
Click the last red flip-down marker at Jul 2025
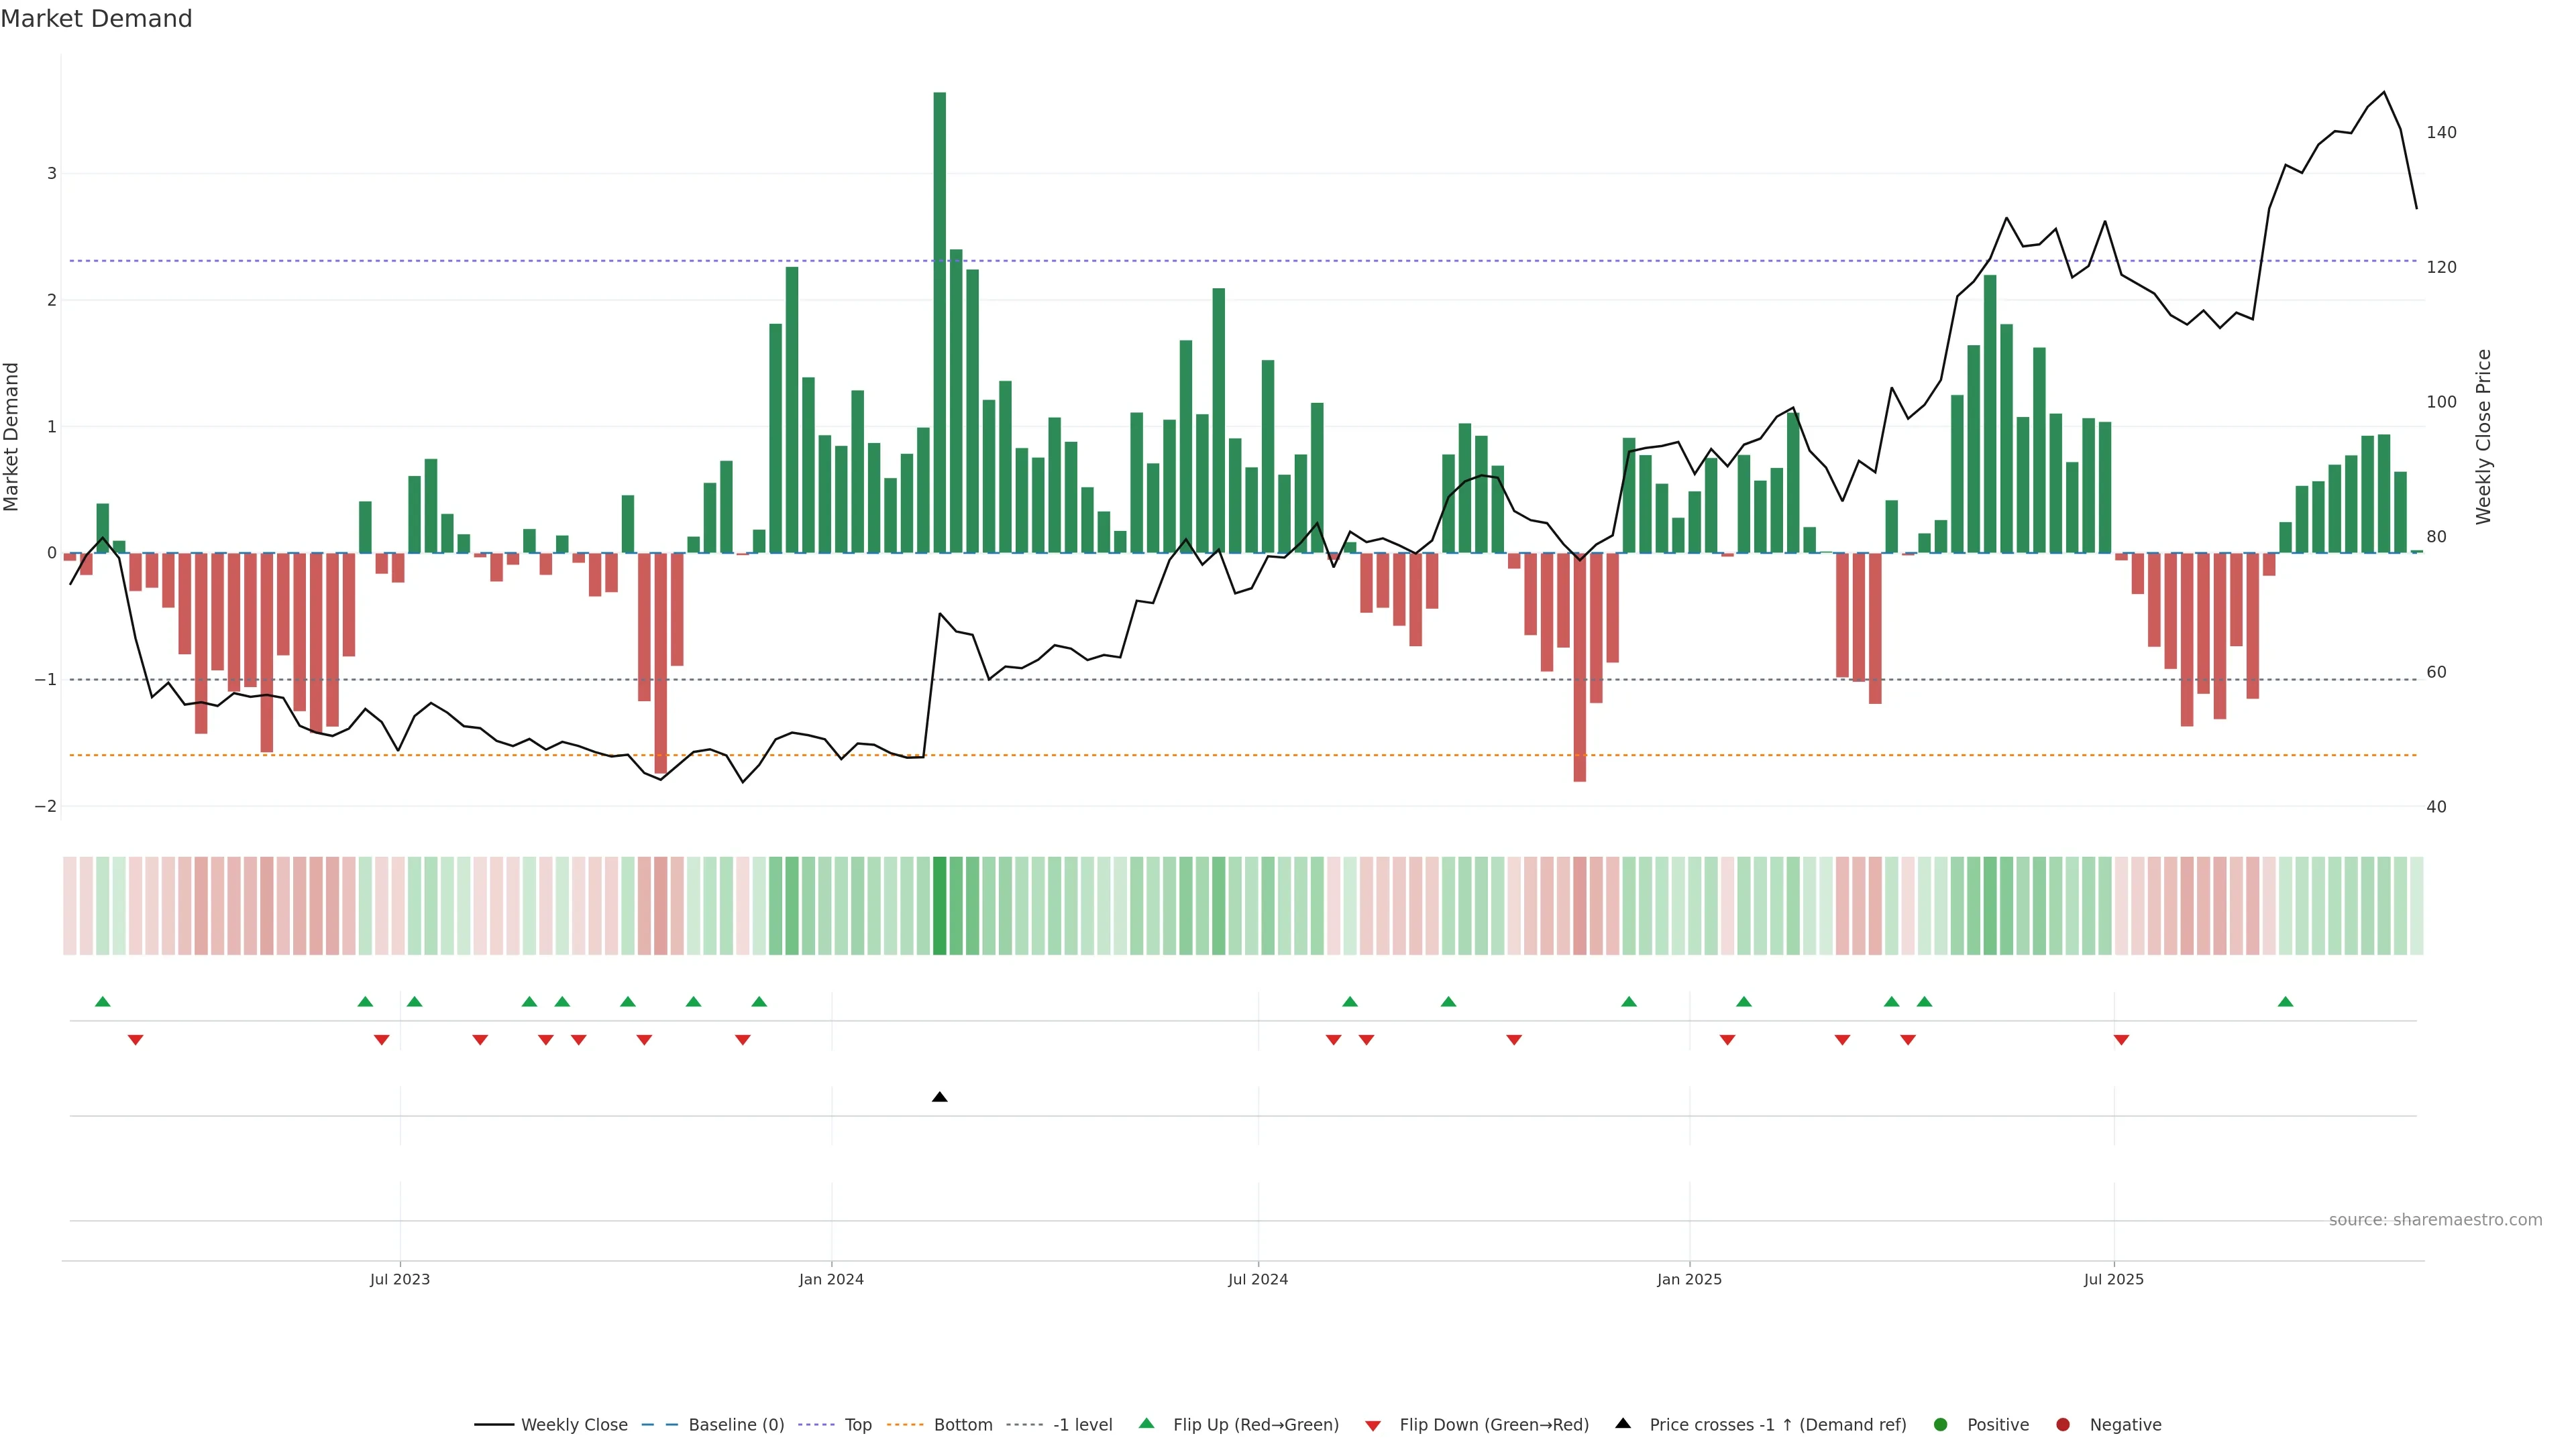[x=2121, y=1040]
